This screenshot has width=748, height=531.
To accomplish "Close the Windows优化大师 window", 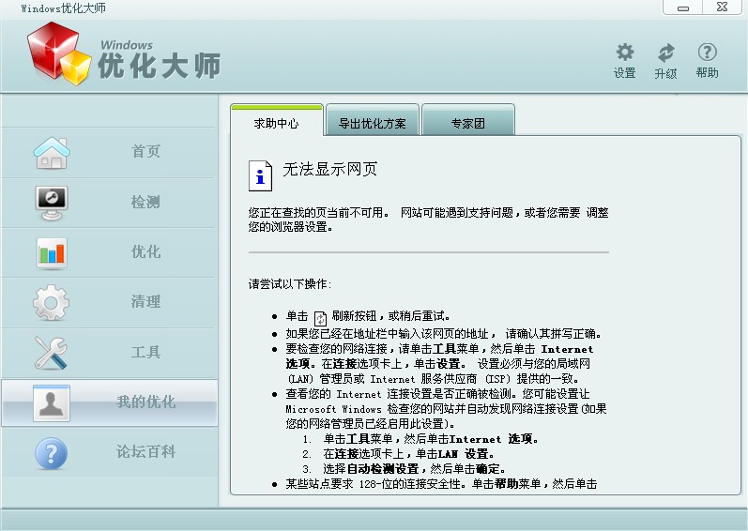I will click(722, 8).
